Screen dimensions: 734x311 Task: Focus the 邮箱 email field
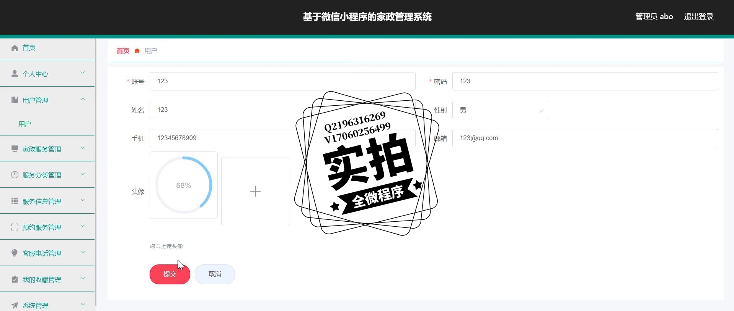tap(585, 138)
